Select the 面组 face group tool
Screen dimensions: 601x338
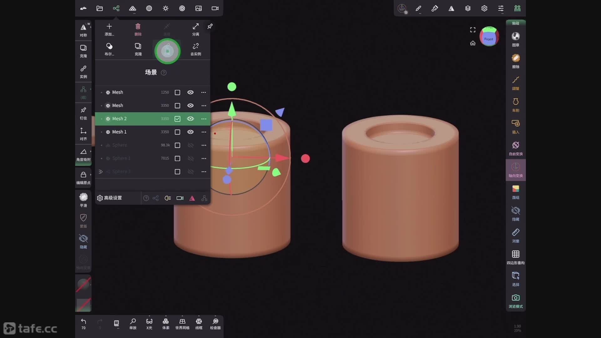coord(516,192)
